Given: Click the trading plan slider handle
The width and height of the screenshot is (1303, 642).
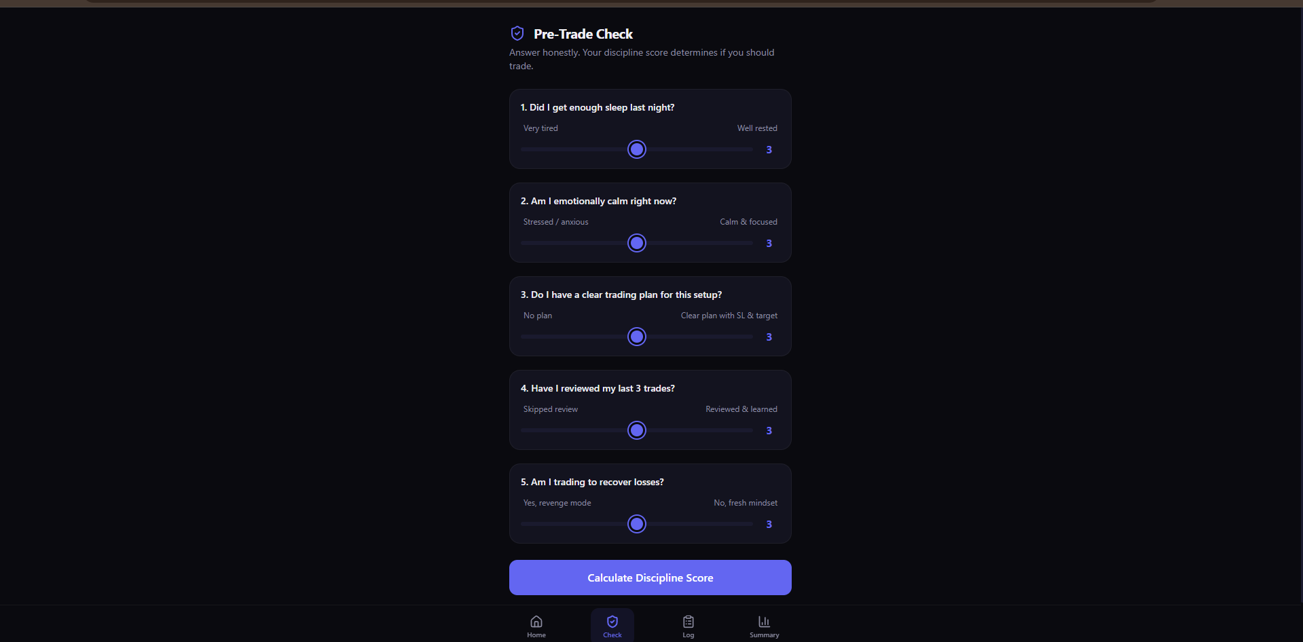Looking at the screenshot, I should [637, 337].
